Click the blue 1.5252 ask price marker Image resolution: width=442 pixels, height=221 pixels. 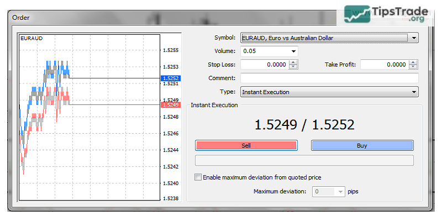pyautogui.click(x=170, y=78)
